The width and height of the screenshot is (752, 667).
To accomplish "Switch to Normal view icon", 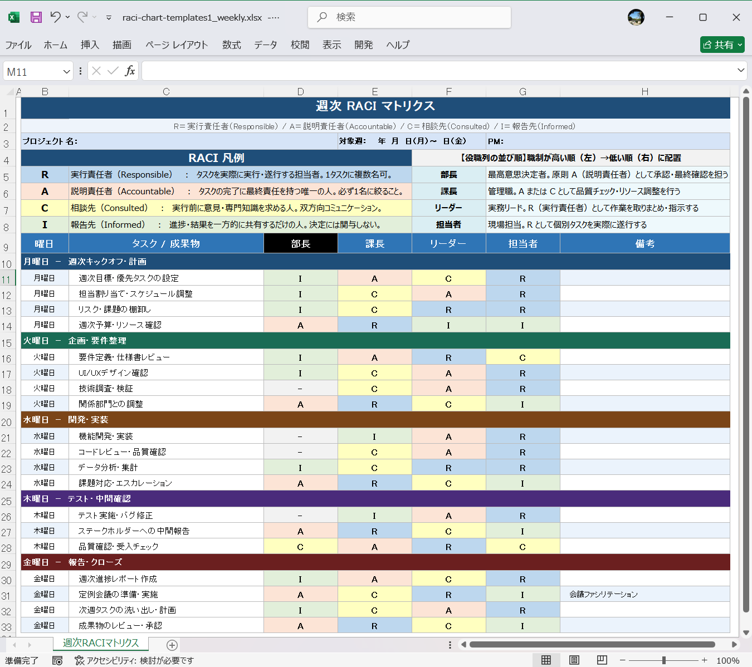I will [546, 660].
